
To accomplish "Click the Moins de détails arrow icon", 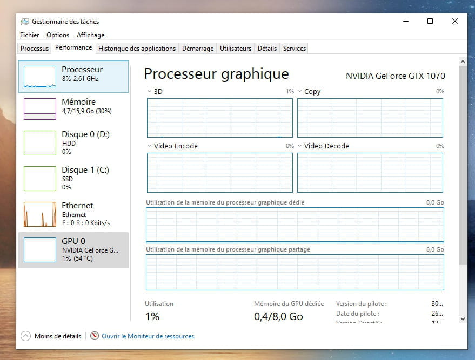I will [x=25, y=336].
